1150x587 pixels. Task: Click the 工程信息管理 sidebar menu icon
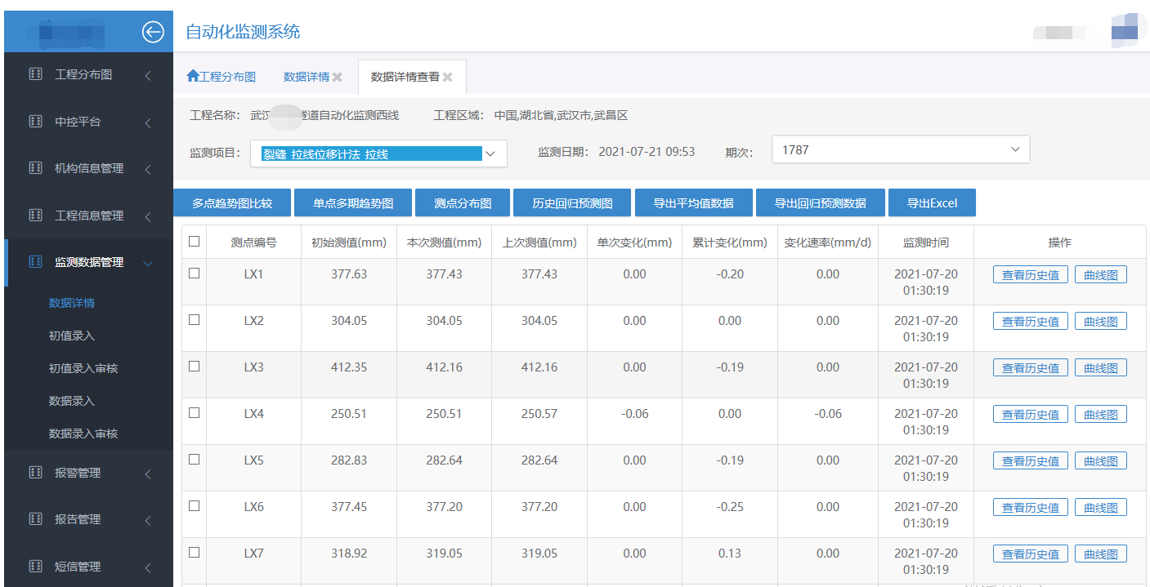[35, 216]
